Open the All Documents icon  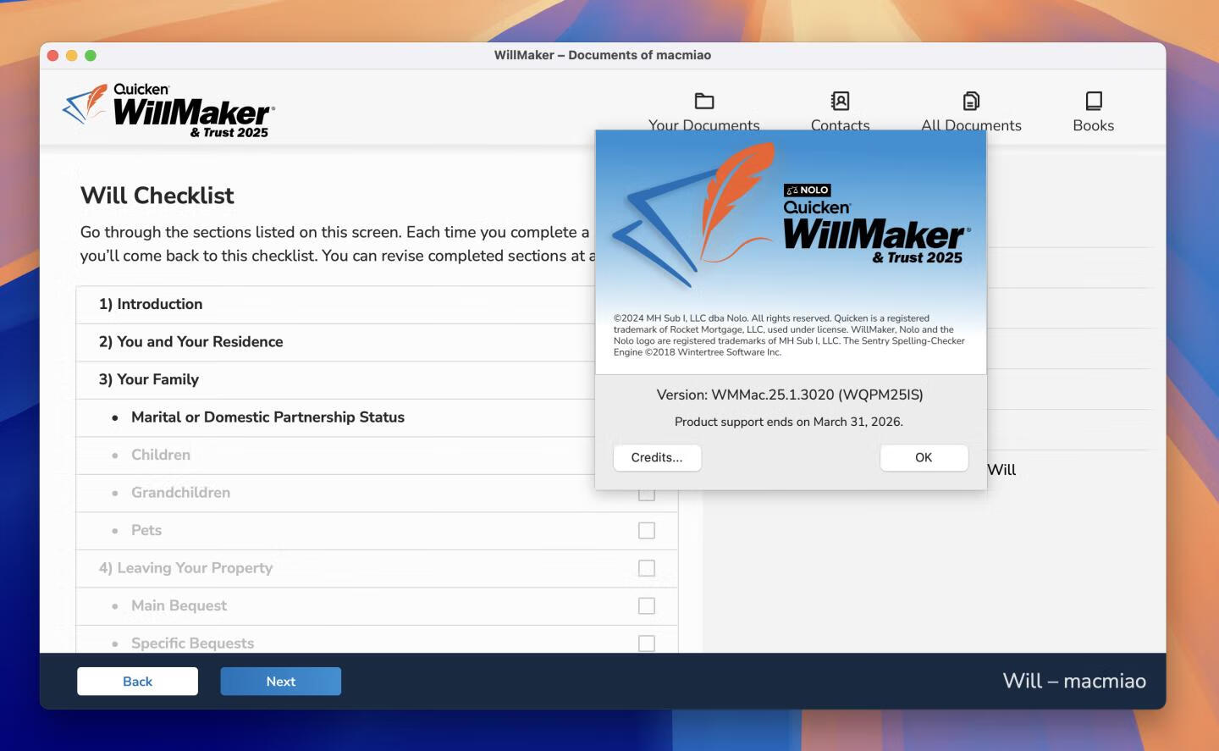point(971,102)
